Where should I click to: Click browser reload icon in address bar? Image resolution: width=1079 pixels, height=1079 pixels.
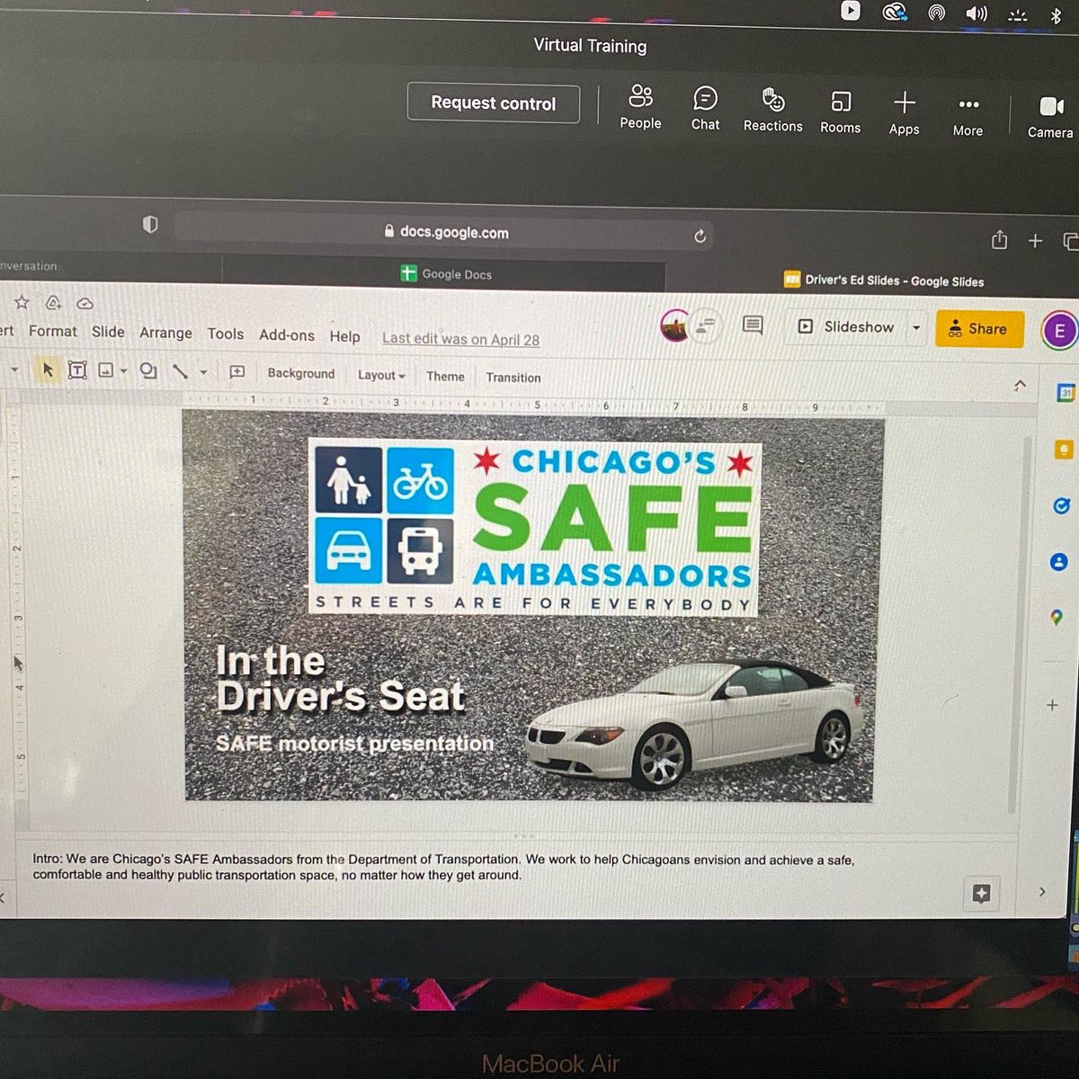700,236
